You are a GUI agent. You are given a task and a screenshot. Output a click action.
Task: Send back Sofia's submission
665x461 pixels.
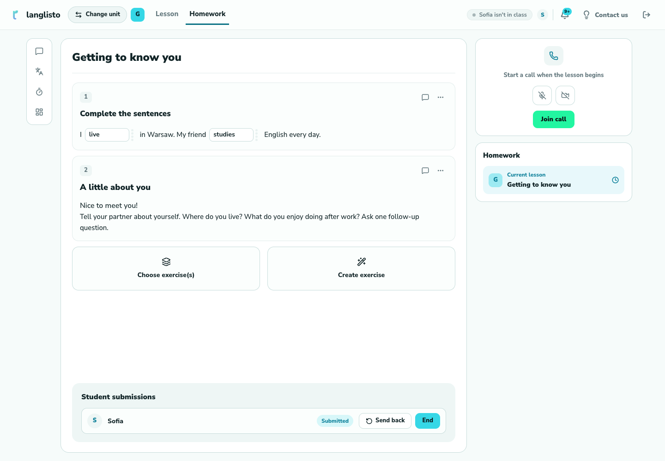385,421
